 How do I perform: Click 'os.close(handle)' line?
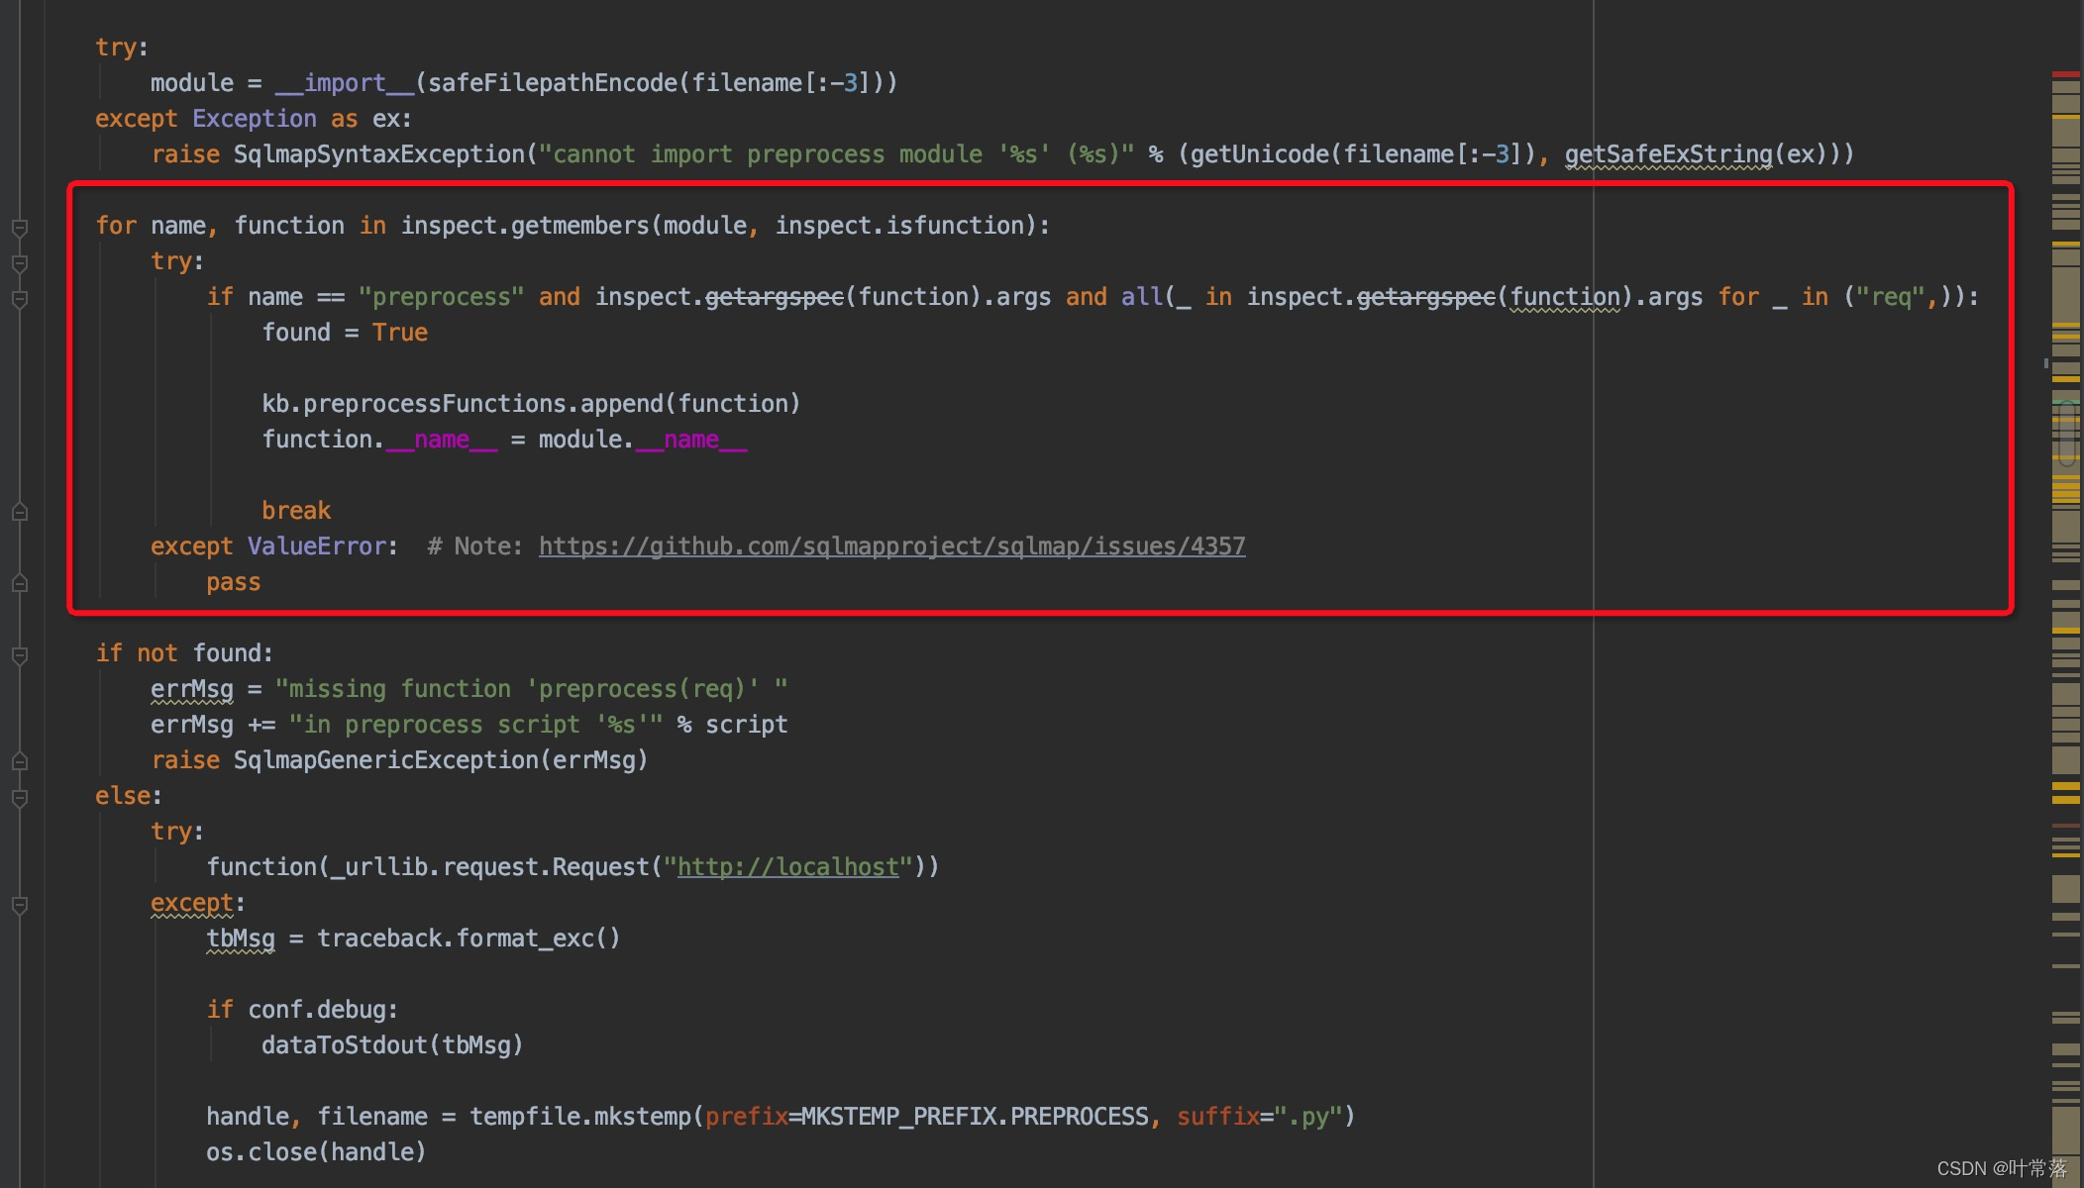tap(316, 1152)
